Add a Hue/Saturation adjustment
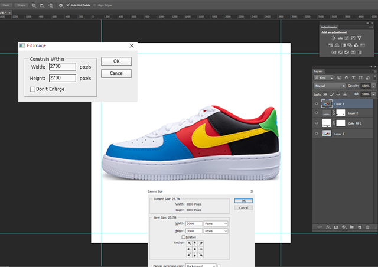Screen dimensions: 378x267 331,45
